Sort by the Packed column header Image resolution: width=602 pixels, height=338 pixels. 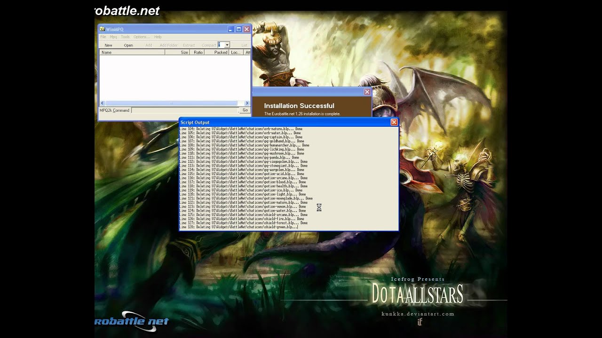point(216,53)
